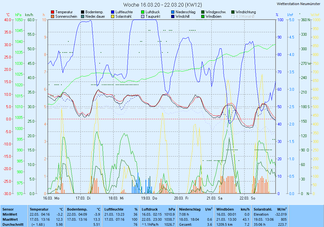Click the Niederschlag duration 7:08 h
This screenshot has height=227, width=324.
(x=184, y=214)
